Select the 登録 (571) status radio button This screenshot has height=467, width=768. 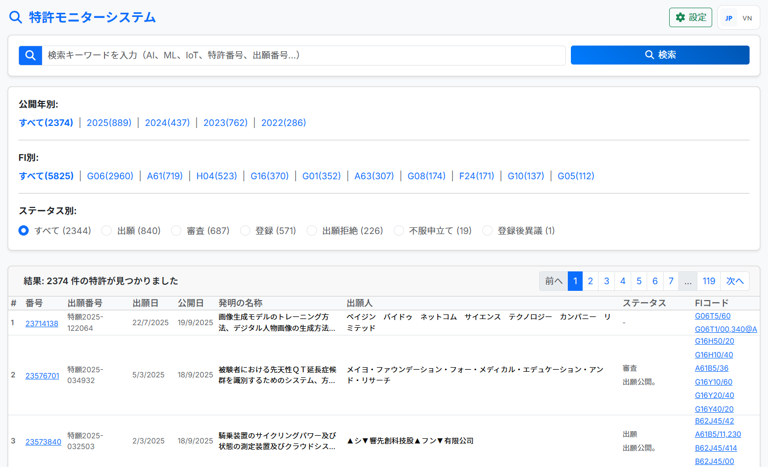[245, 231]
